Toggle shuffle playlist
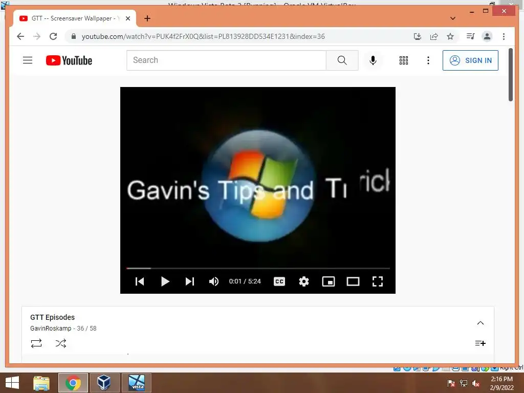Screen dimensions: 524x393 61,343
